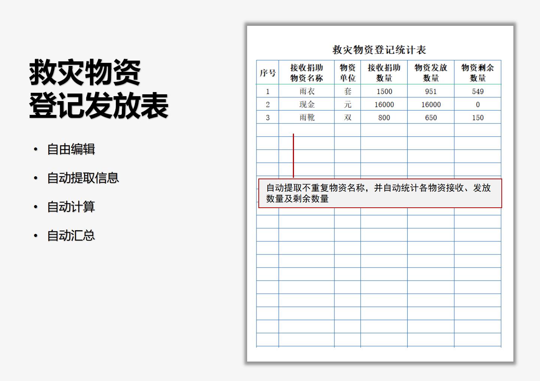Click the 物资单位 column header

click(347, 73)
